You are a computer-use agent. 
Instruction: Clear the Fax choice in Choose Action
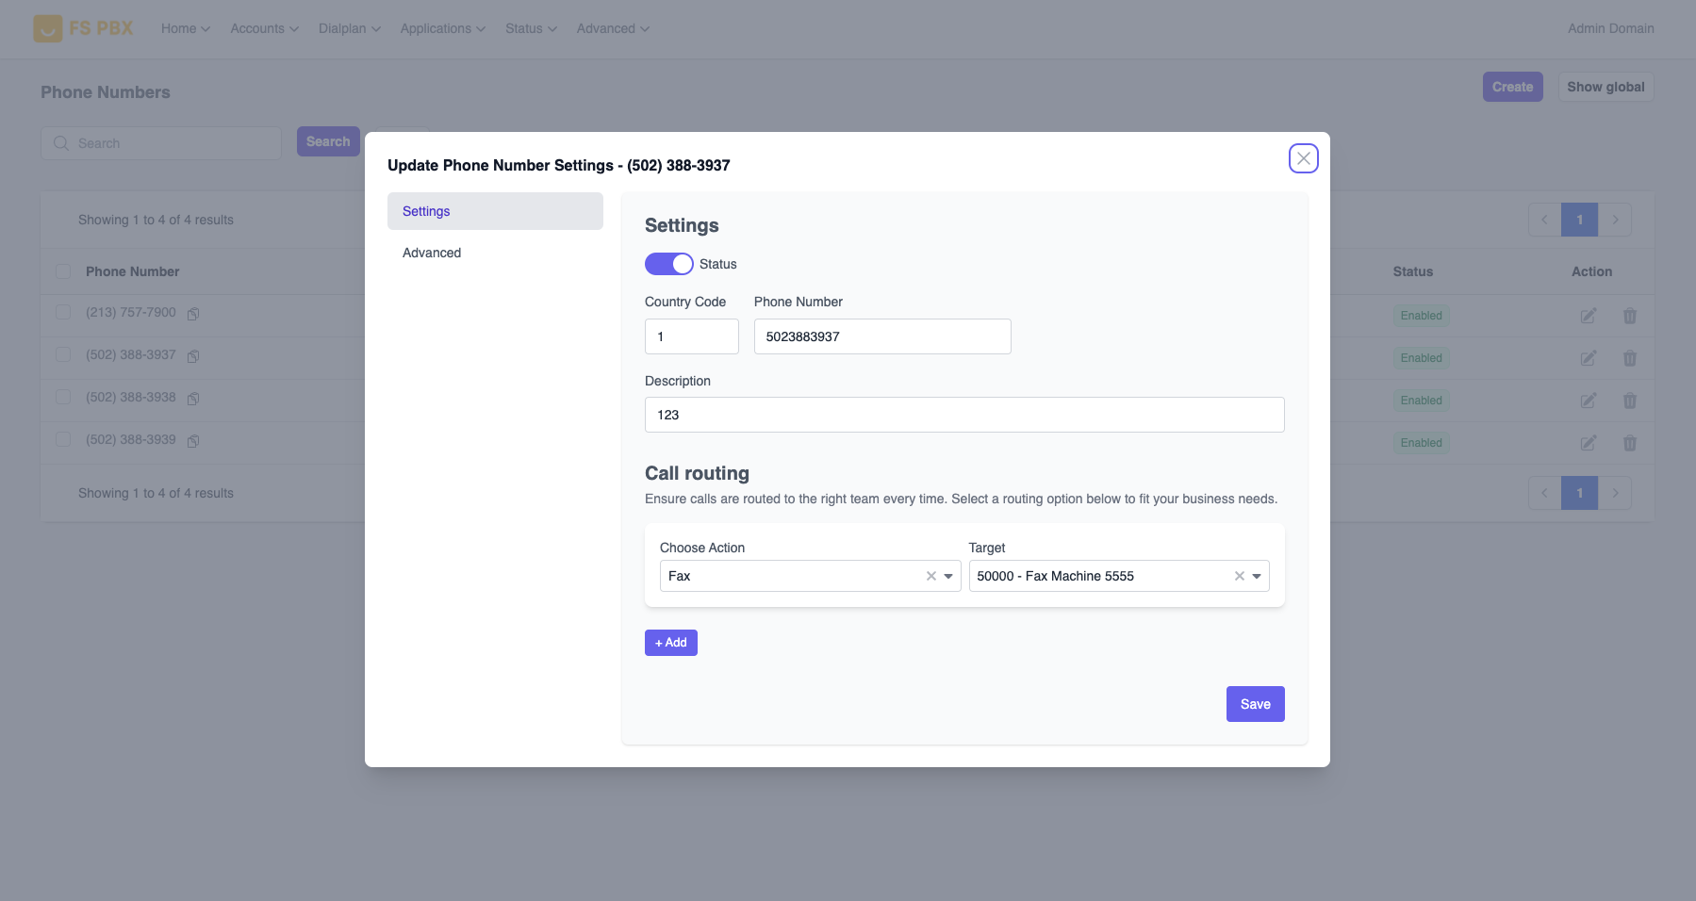pyautogui.click(x=930, y=576)
